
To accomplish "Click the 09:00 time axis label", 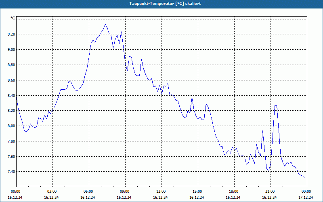I will (125, 191).
